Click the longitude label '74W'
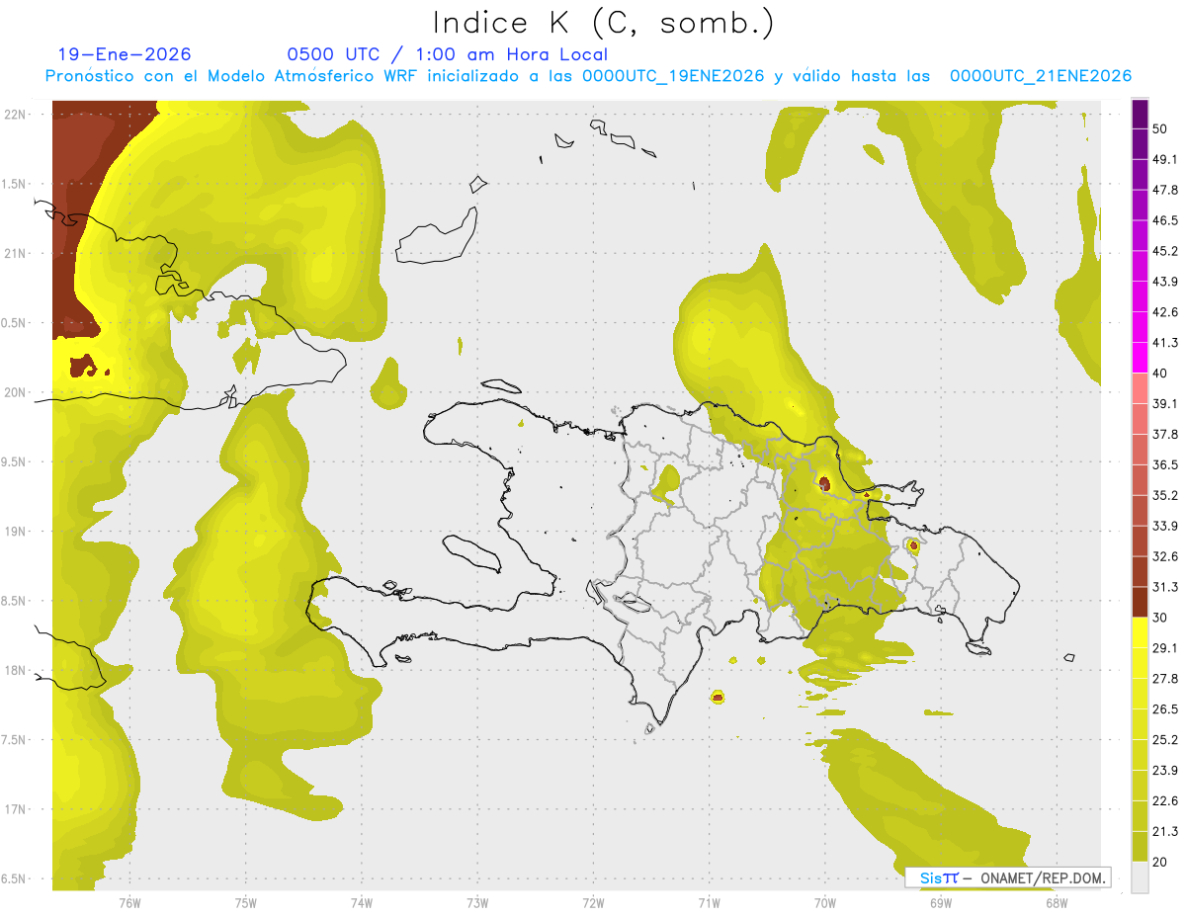This screenshot has width=1186, height=916. pos(362,903)
